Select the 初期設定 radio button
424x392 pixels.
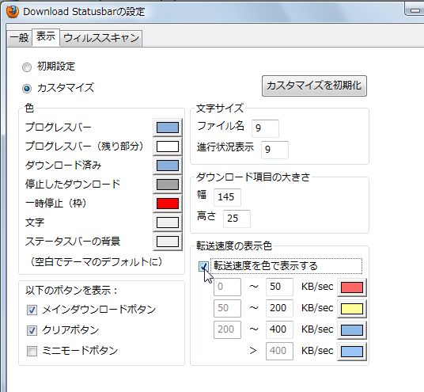pos(27,67)
